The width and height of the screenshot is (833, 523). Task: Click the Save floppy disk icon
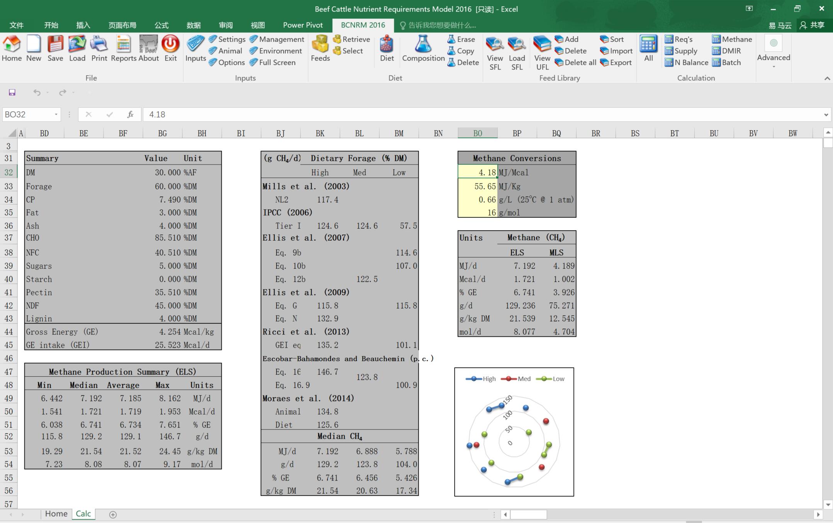[55, 49]
